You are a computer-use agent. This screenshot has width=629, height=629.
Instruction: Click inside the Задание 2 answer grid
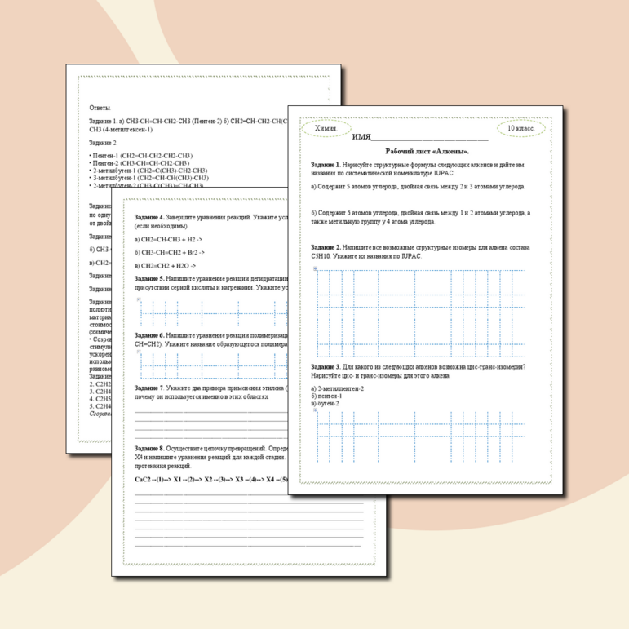[424, 302]
